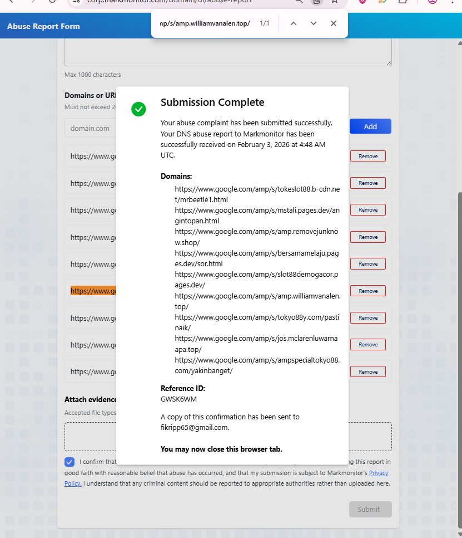Image resolution: width=462 pixels, height=538 pixels.
Task: Click the description textarea resize handle
Action: click(389, 63)
